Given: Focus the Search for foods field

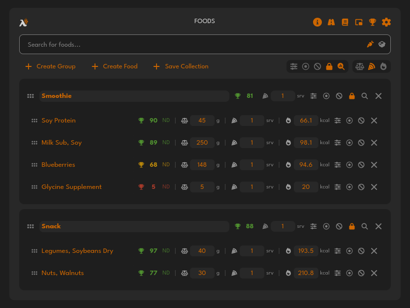Looking at the screenshot, I should tap(205, 44).
